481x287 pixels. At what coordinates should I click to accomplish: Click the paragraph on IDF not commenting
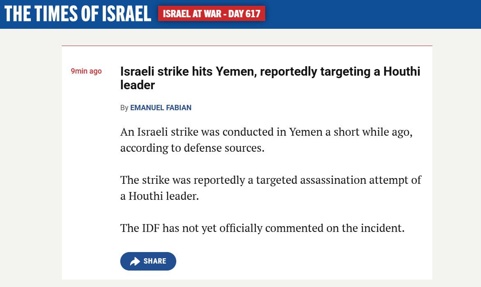pos(262,228)
